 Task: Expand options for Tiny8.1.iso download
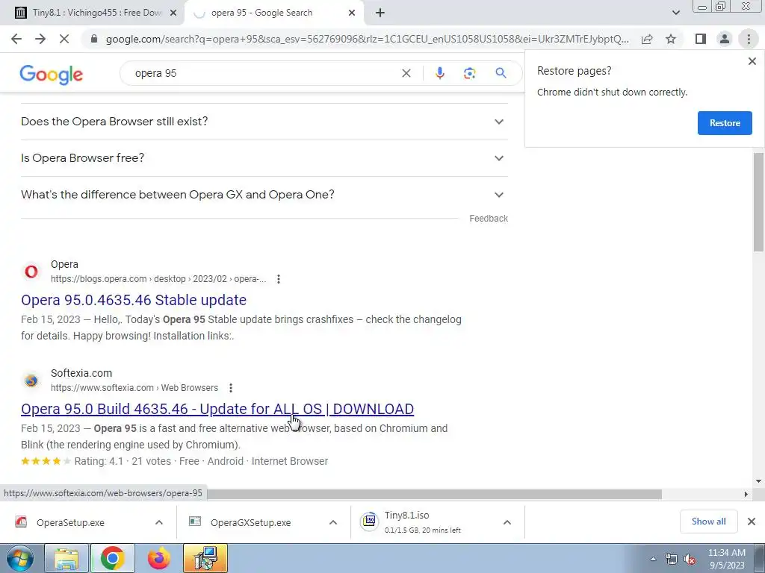point(507,522)
